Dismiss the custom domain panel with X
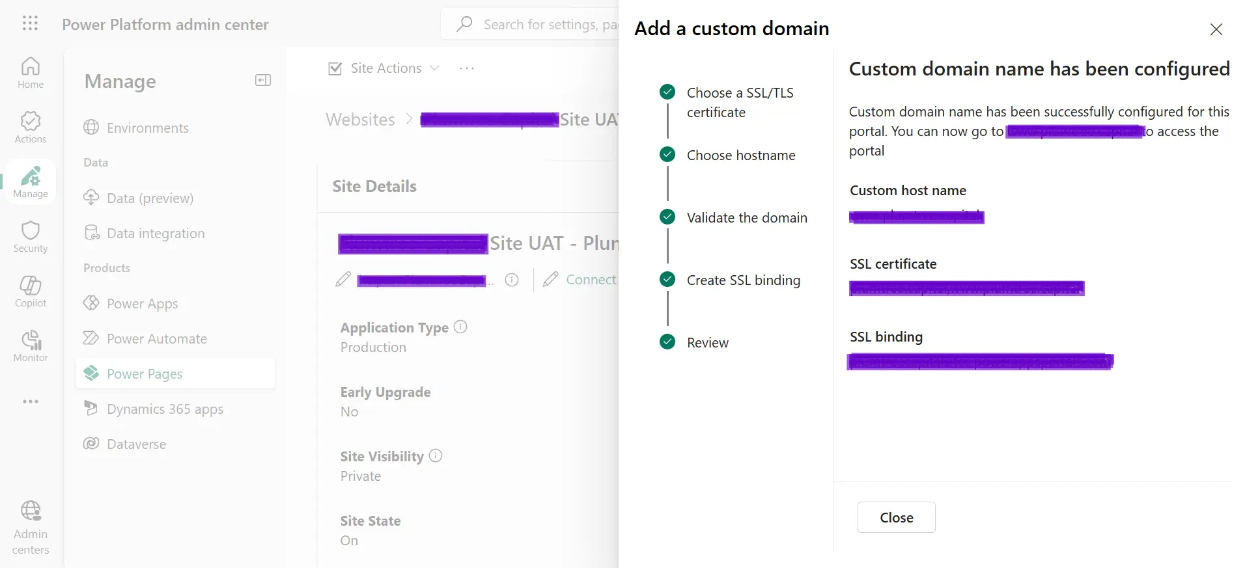1245x568 pixels. pos(1216,29)
